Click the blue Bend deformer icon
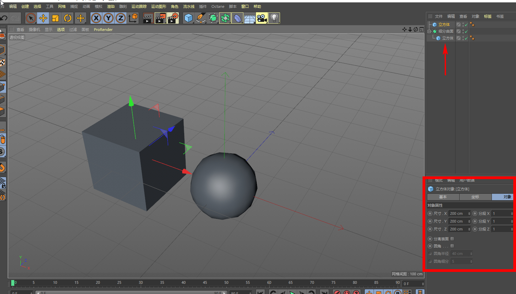Viewport: 516px width, 294px height. [x=237, y=18]
